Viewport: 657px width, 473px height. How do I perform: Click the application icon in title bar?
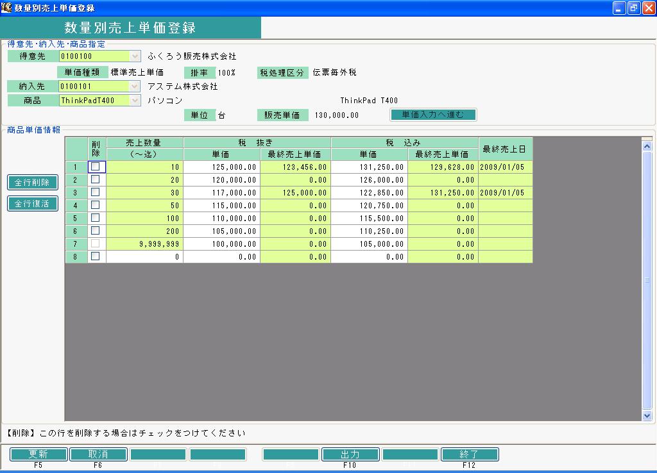pyautogui.click(x=6, y=7)
